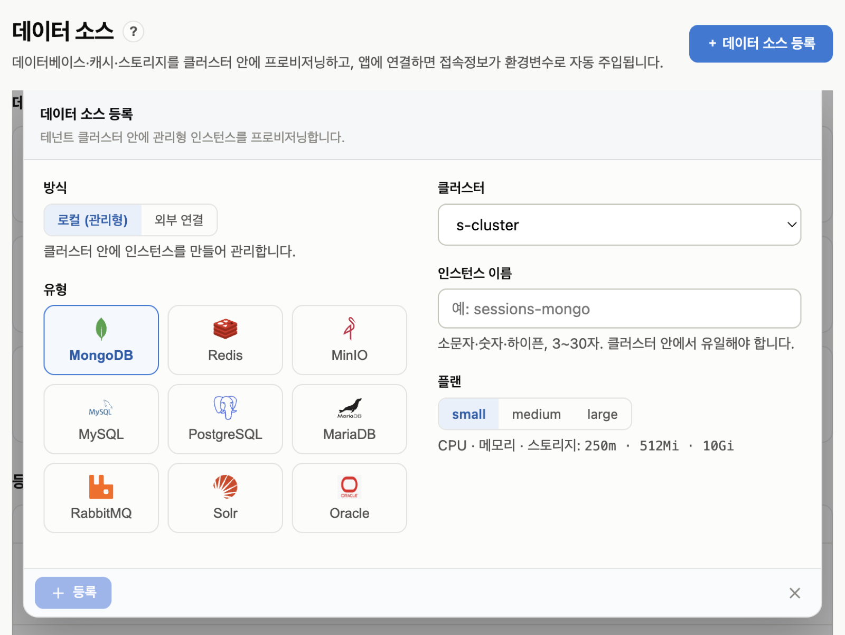Click the PostgreSQL label text
Screen dimensions: 845x635
point(226,434)
